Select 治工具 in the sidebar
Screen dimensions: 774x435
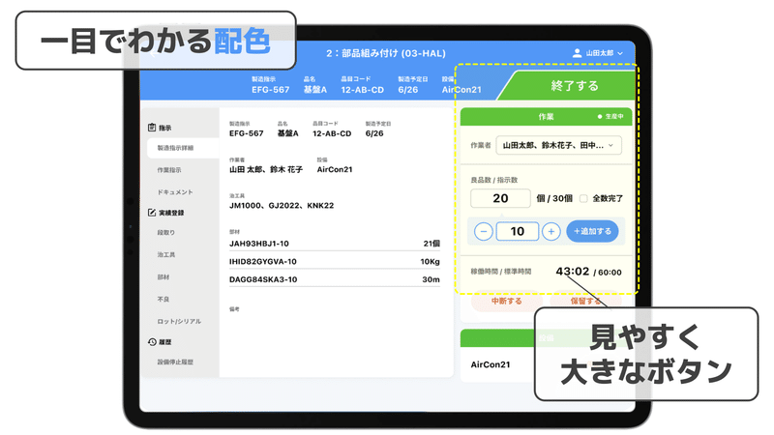coord(166,255)
